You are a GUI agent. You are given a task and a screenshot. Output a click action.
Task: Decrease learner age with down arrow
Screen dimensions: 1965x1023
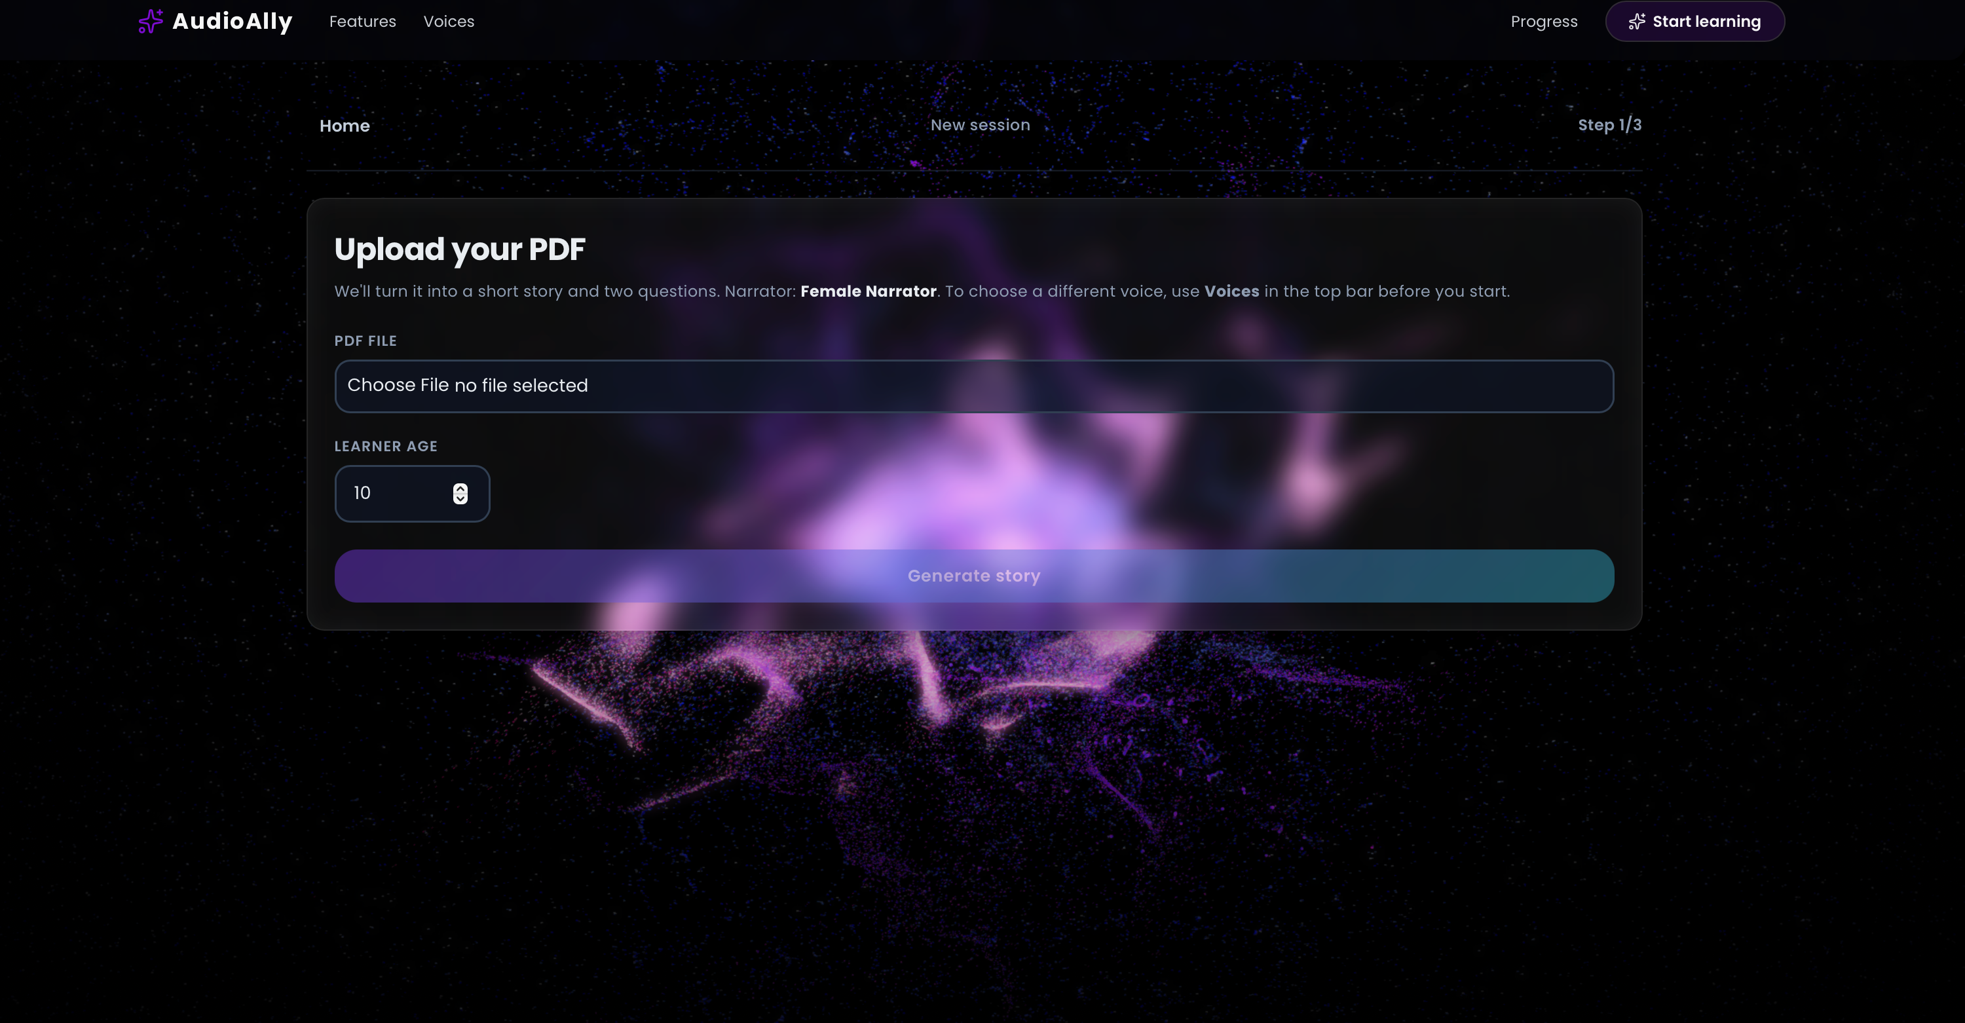[x=460, y=499]
